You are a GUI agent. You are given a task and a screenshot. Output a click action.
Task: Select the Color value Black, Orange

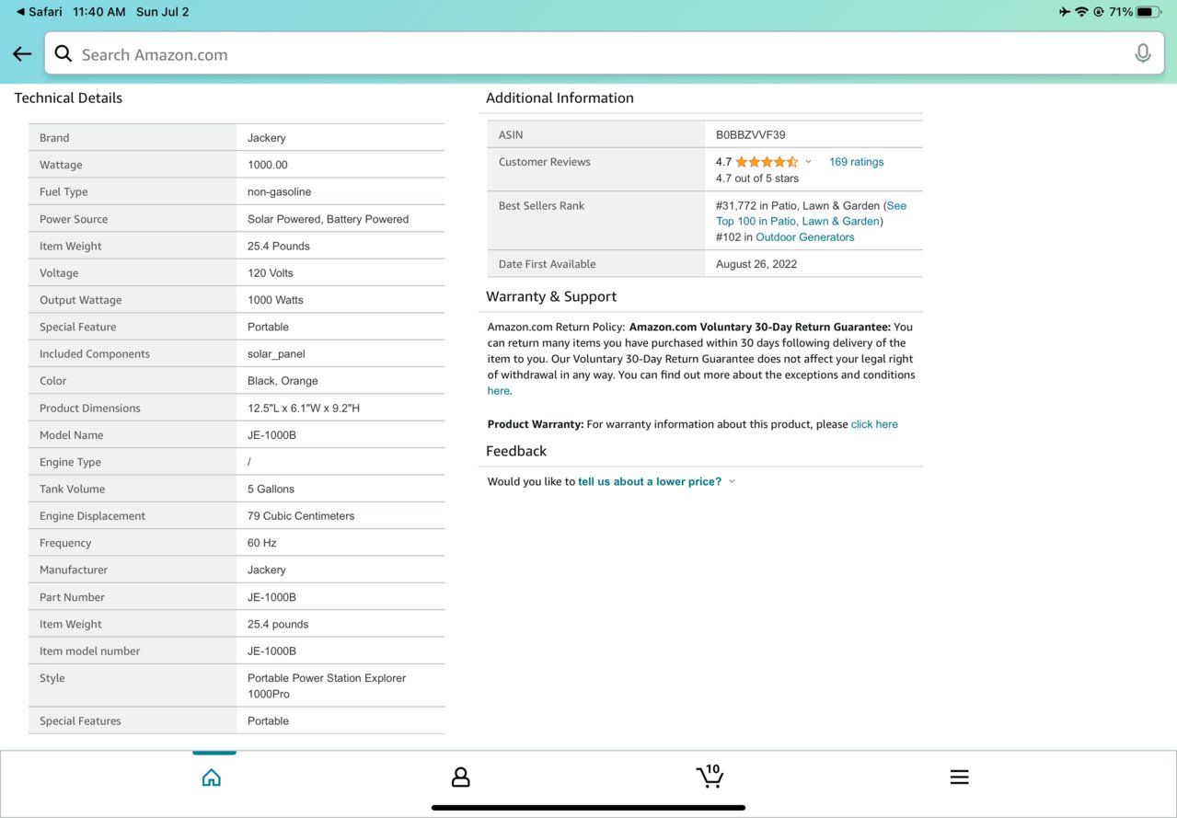283,381
